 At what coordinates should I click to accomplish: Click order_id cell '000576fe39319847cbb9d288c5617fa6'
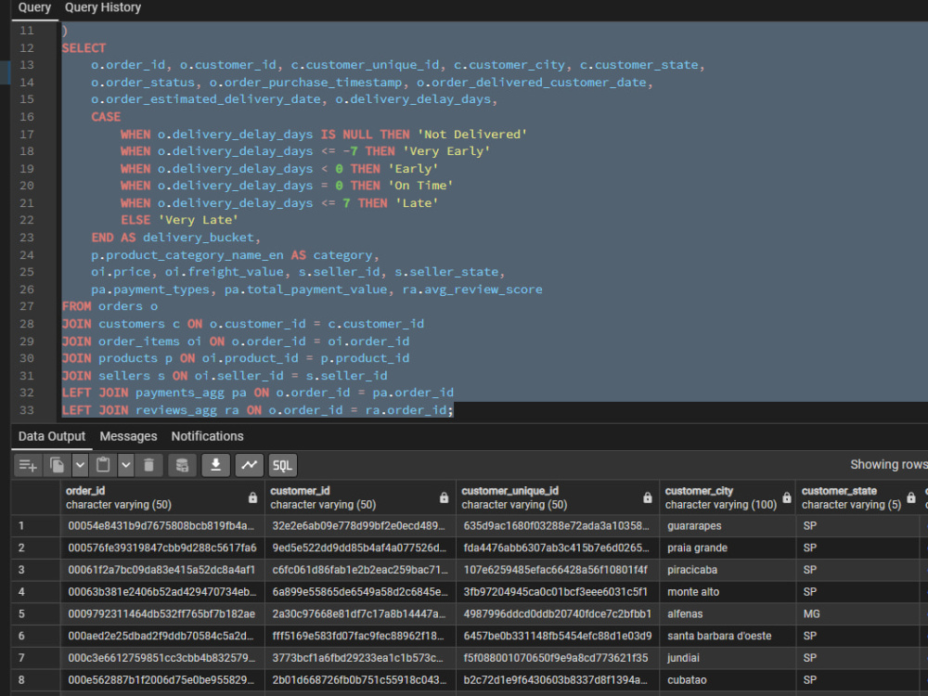[162, 548]
